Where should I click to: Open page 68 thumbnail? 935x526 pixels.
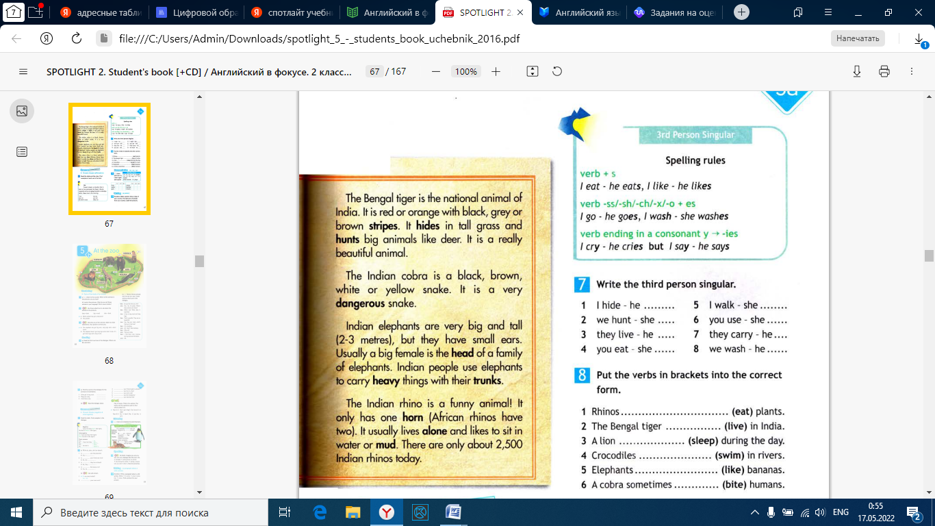[110, 297]
